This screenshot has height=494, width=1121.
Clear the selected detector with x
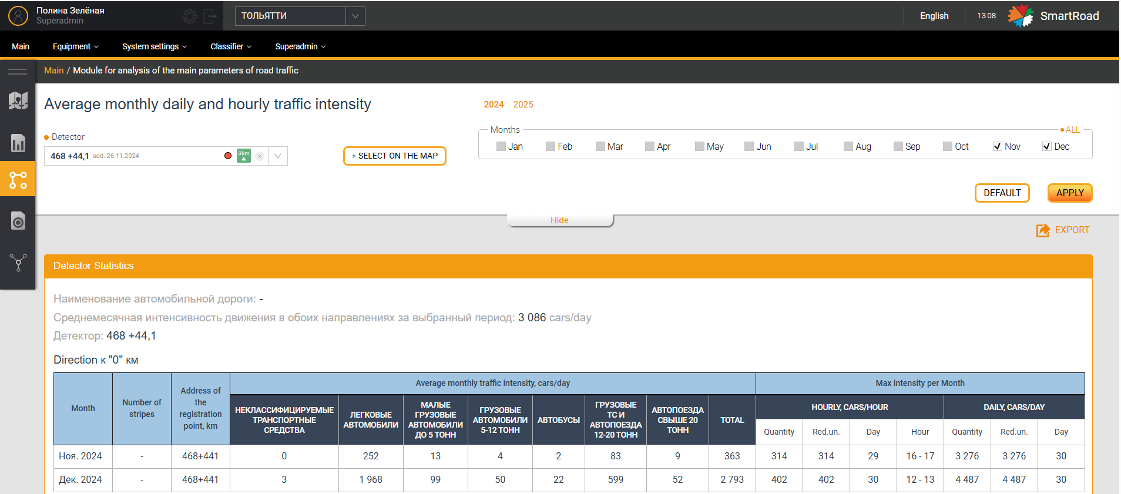coord(260,156)
